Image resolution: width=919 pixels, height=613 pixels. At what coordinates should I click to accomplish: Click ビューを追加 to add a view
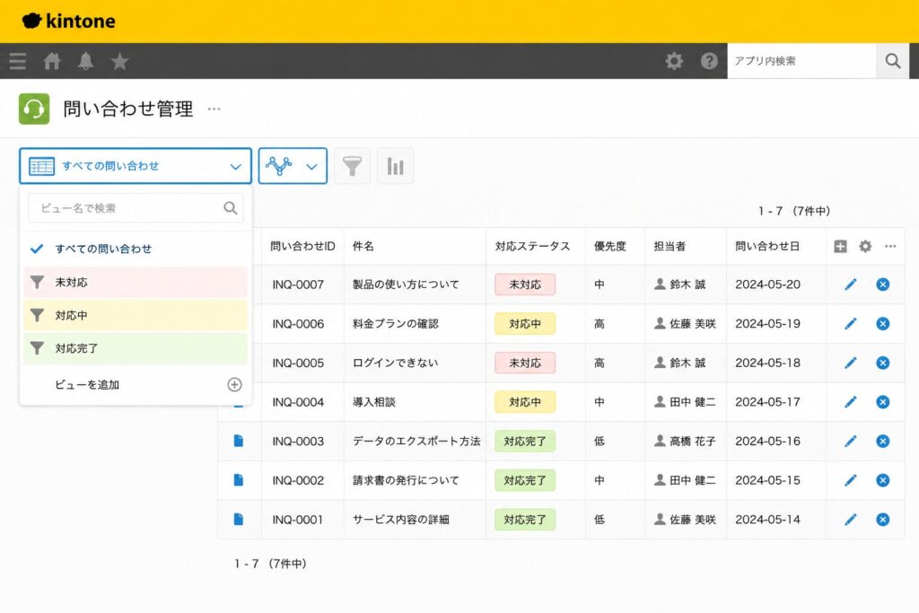coord(136,384)
